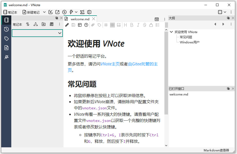This screenshot has height=154, width=237.
Task: Apply a heading with the H icon
Action: pos(125,25)
